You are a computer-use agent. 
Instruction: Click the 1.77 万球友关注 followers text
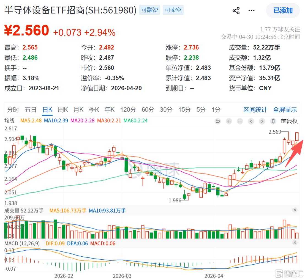click(280, 29)
